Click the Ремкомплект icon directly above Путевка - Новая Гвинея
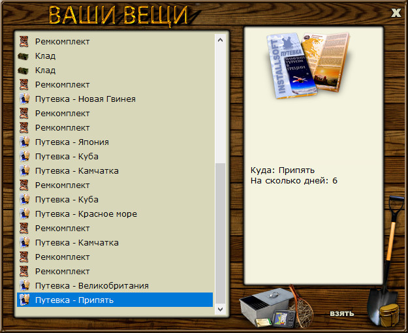Image resolution: width=408 pixels, height=333 pixels. point(24,85)
